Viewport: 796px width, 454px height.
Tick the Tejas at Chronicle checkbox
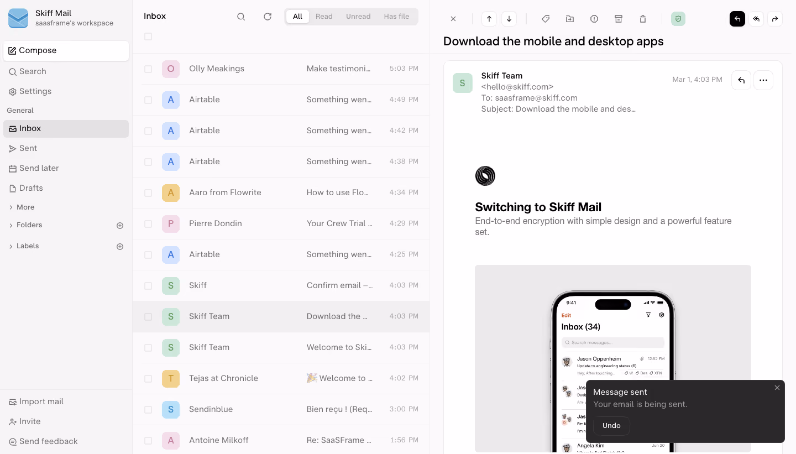coord(148,379)
